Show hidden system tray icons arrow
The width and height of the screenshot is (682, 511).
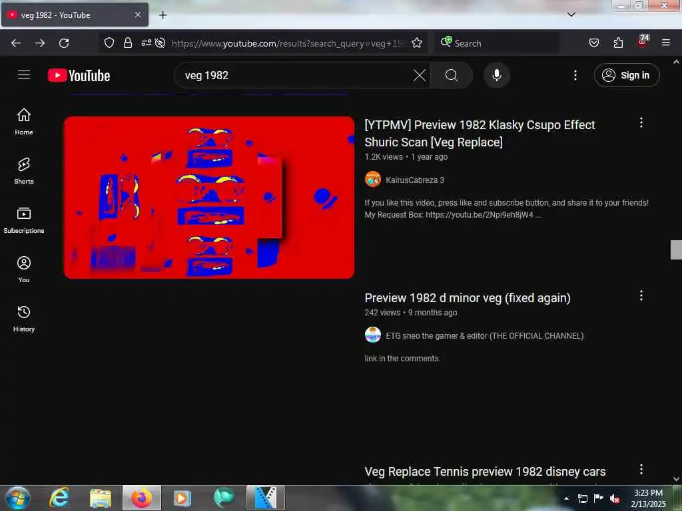tap(566, 498)
